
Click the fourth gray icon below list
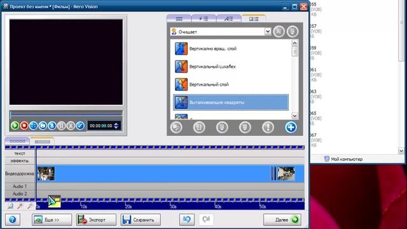click(245, 127)
